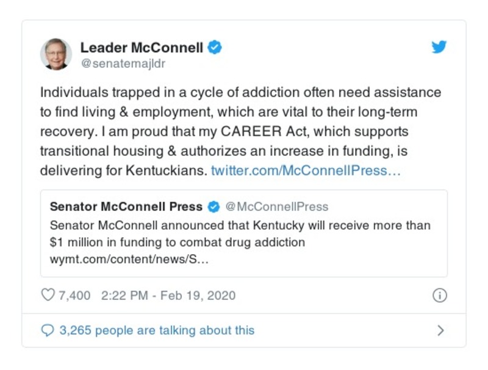Viewport: 488px width, 370px height.
Task: Open the @McConnellPress handle in quoted tweet
Action: click(x=277, y=207)
